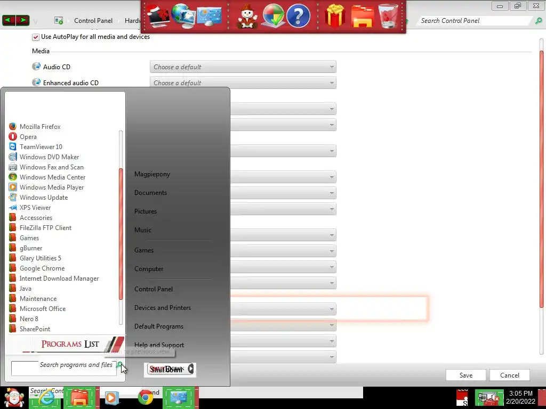Click Cancel in AutoPlay window
Viewport: 546px width, 409px height.
pos(509,375)
